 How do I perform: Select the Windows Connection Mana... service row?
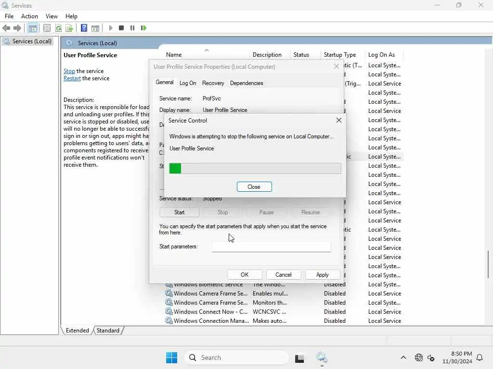[284, 320]
